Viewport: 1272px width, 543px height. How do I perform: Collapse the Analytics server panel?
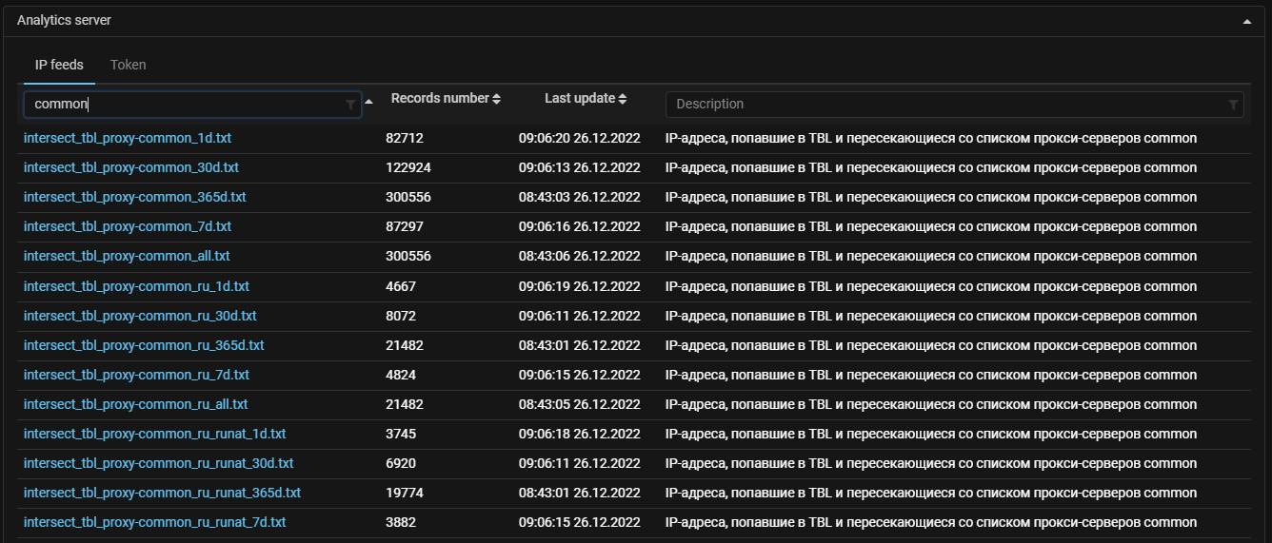pyautogui.click(x=1246, y=21)
